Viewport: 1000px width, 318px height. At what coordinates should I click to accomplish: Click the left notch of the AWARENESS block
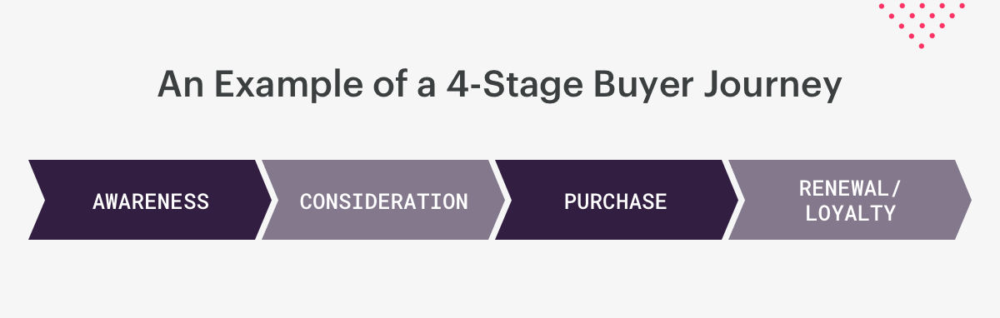tap(35, 200)
